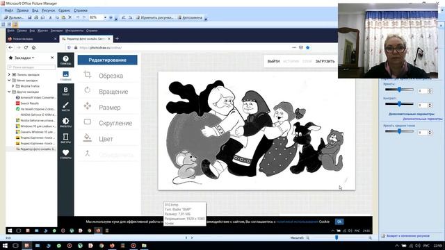This screenshot has height=250, width=445.
Task: Click ВЫЙТИ in the photo editor
Action: (x=273, y=61)
